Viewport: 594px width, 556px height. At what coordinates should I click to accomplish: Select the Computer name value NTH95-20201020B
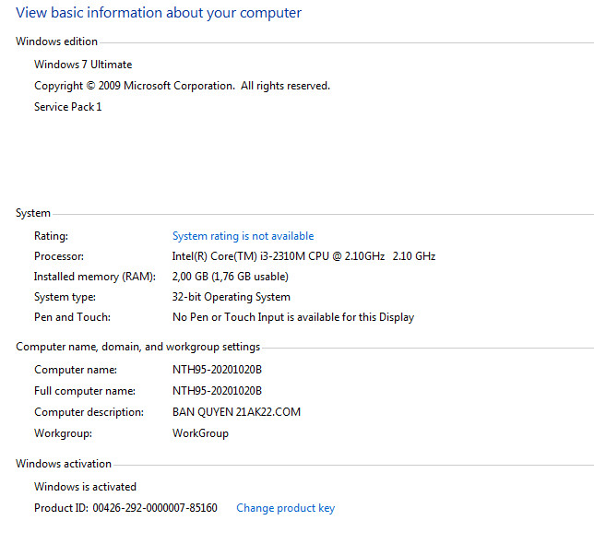pyautogui.click(x=217, y=370)
